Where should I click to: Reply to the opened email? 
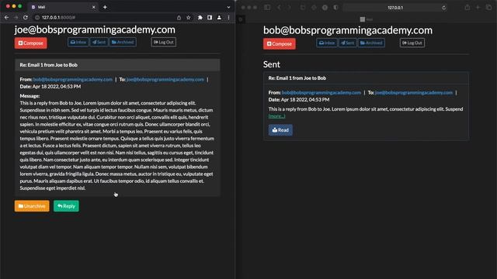tap(66, 206)
